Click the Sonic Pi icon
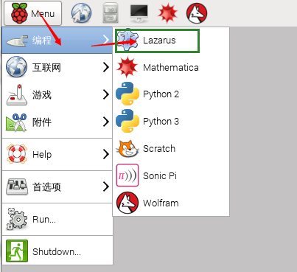 pyautogui.click(x=127, y=175)
